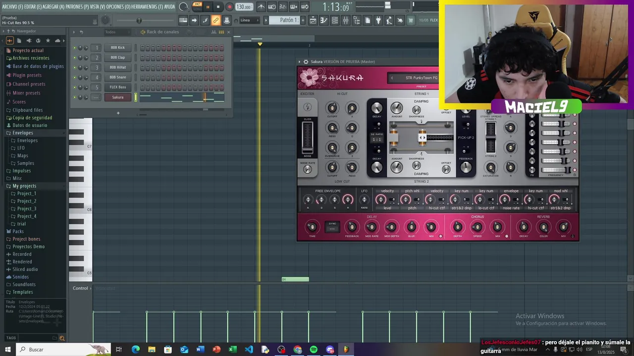Open Control lane label in piano roll
This screenshot has height=356, width=634.
80,288
